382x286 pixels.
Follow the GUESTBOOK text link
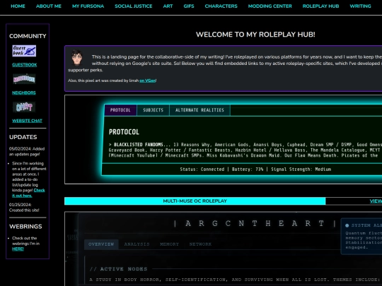tap(25, 65)
